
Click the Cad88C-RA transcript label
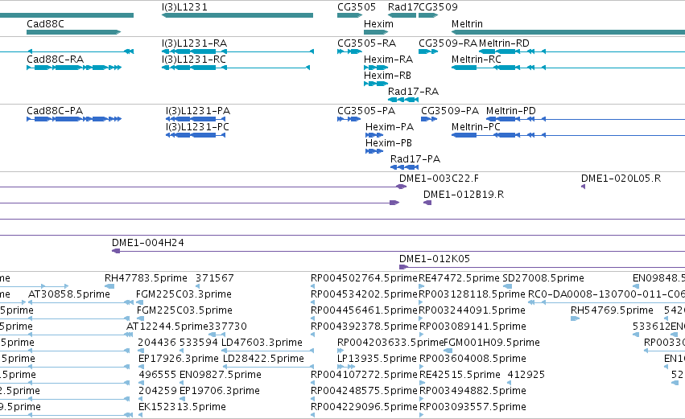55,60
